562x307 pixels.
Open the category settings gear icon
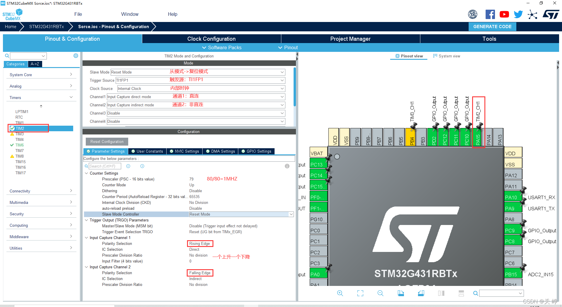tap(76, 56)
